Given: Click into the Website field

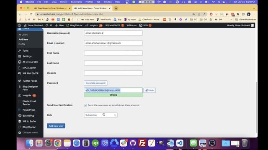Looking at the screenshot, I should 113,73.
